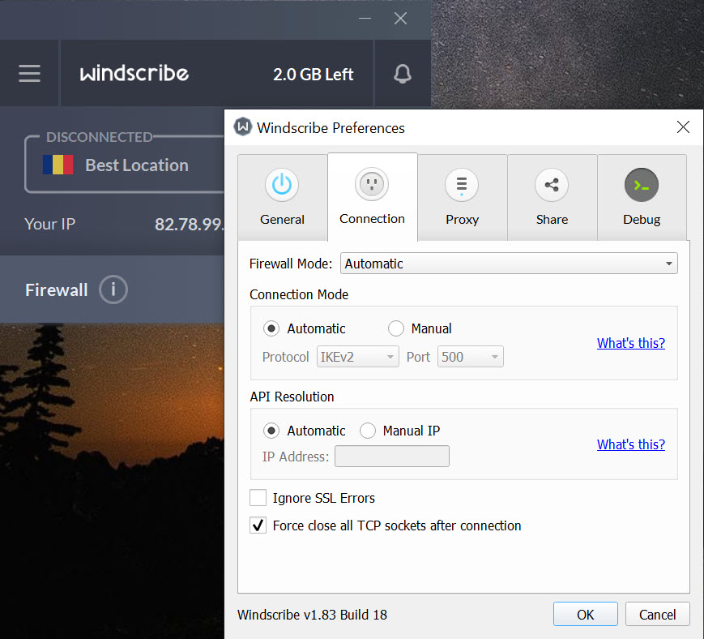Enable the Ignore SSL Errors checkbox
This screenshot has height=639, width=704.
[x=258, y=498]
